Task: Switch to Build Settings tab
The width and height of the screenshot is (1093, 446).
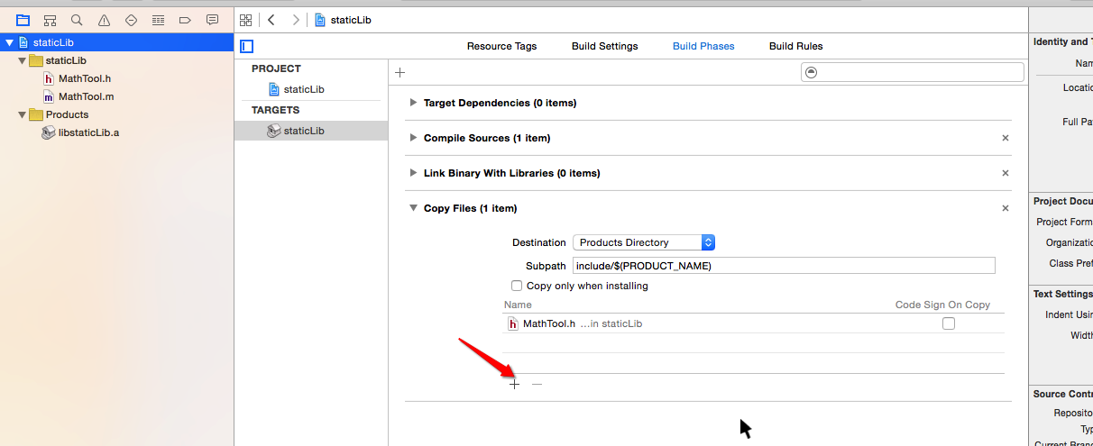Action: (604, 46)
